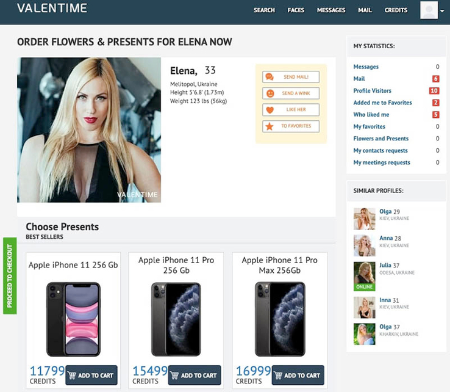Open Julia 37 online profile thumbnail
450x392 pixels.
point(364,276)
